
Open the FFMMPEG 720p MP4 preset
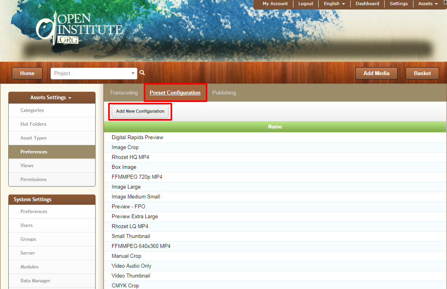pyautogui.click(x=137, y=177)
